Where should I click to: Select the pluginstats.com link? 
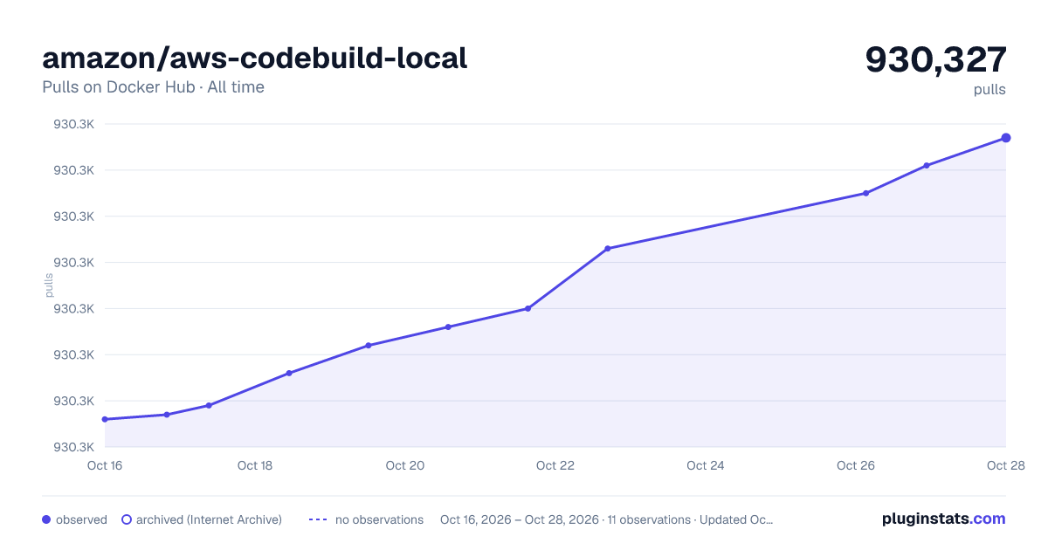point(943,519)
